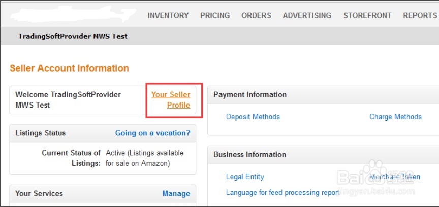Viewport: 439px width, 207px height.
Task: Open the Charge Methods link
Action: pos(395,117)
